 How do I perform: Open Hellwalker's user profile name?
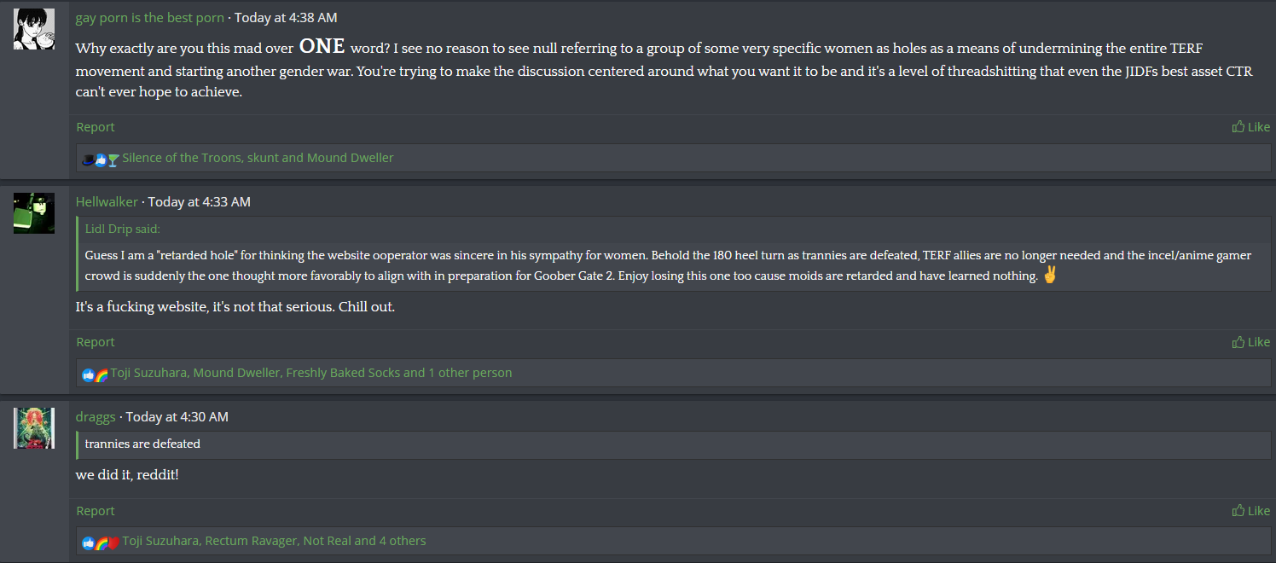[107, 202]
